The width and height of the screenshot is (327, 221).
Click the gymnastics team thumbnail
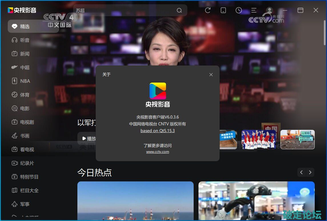[258, 140]
